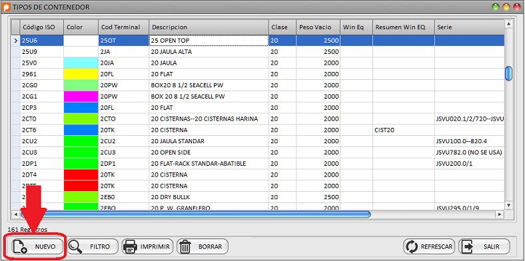Click the 'BOX20 8 1/2 SEACELL PW' cell

click(x=209, y=85)
